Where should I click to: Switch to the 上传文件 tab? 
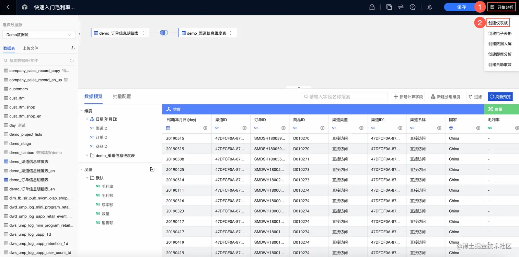click(x=31, y=48)
